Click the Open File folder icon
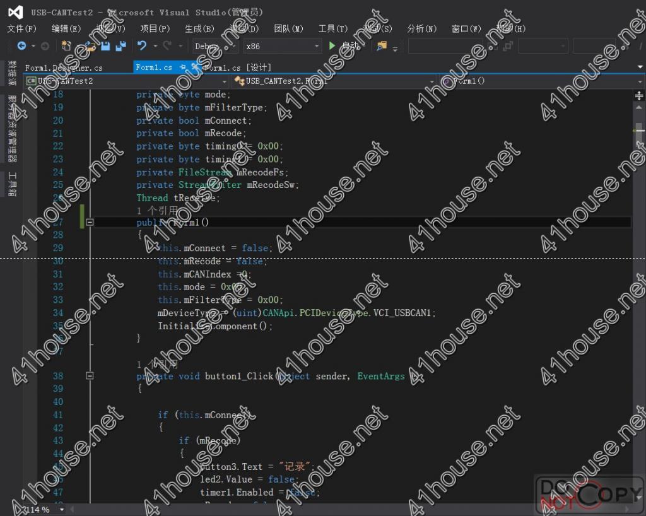The height and width of the screenshot is (516, 646). (x=91, y=45)
